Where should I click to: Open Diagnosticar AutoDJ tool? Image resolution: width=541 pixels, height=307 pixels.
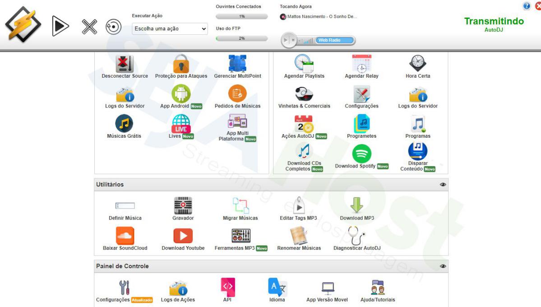click(357, 236)
